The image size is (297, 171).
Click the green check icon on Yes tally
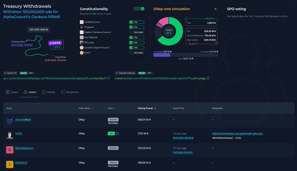click(x=186, y=19)
